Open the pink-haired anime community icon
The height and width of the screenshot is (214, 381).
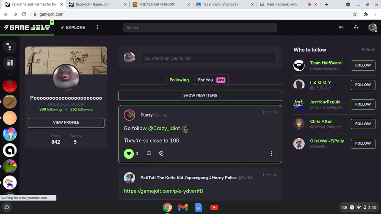tap(10, 134)
